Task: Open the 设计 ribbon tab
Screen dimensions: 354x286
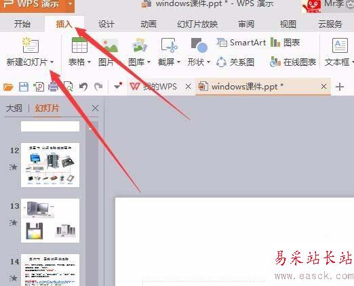Action: pyautogui.click(x=106, y=24)
